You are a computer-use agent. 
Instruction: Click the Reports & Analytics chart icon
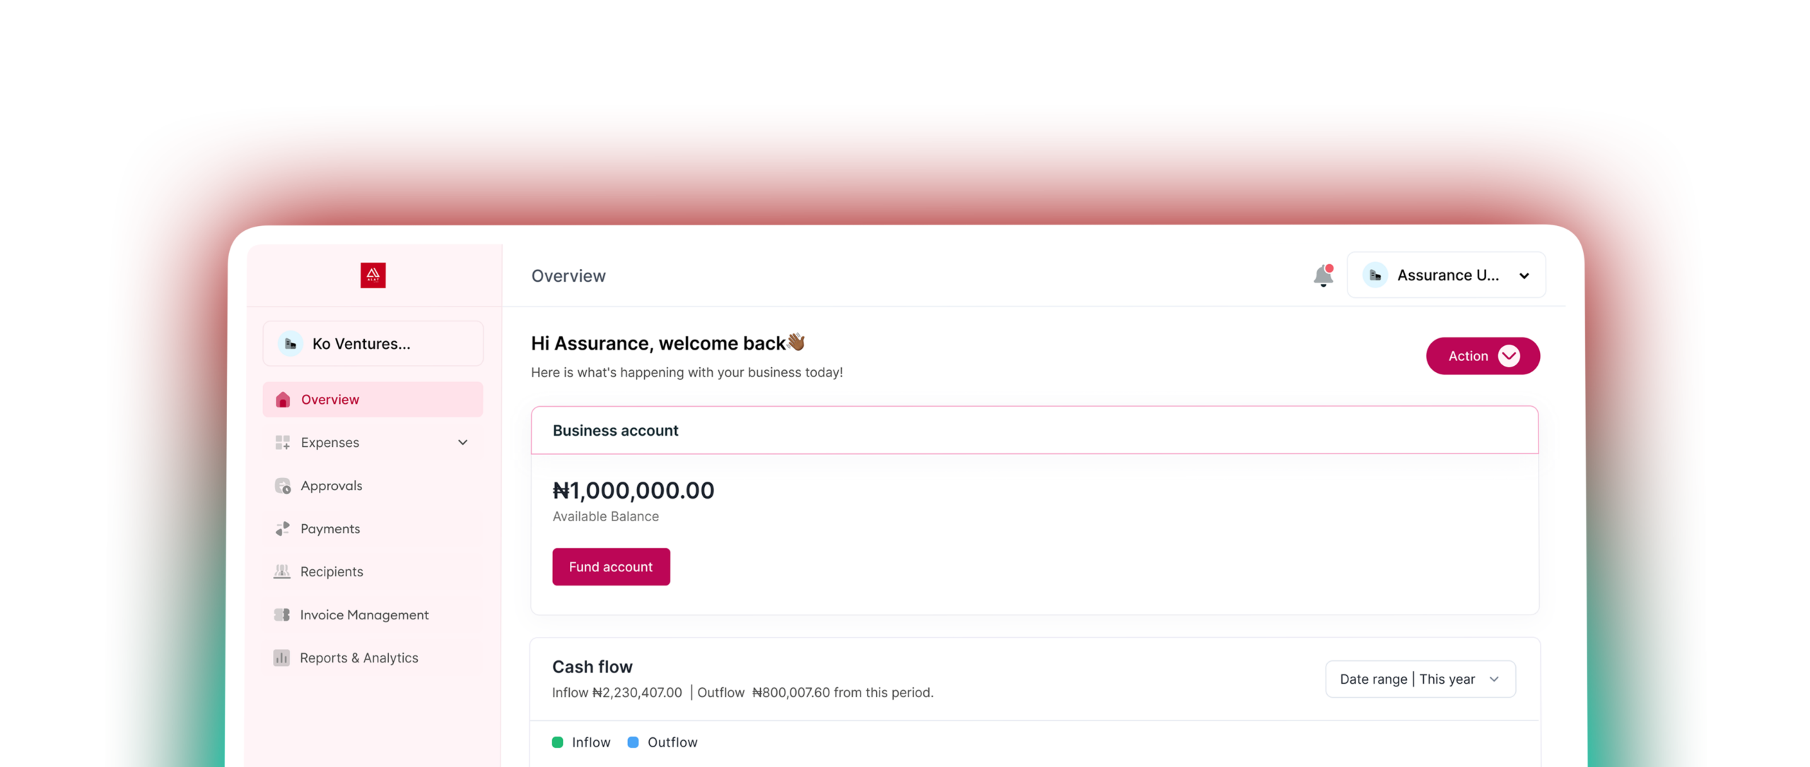click(281, 658)
